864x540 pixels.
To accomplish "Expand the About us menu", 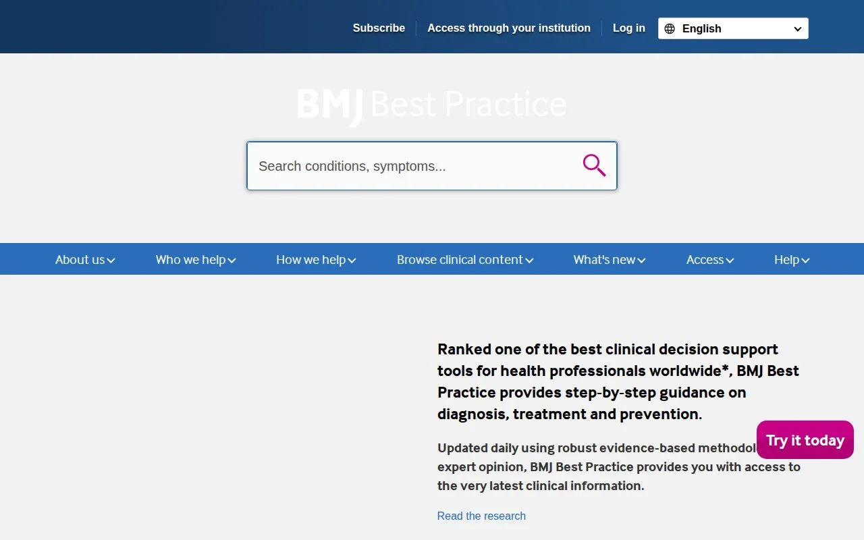I will [x=85, y=260].
